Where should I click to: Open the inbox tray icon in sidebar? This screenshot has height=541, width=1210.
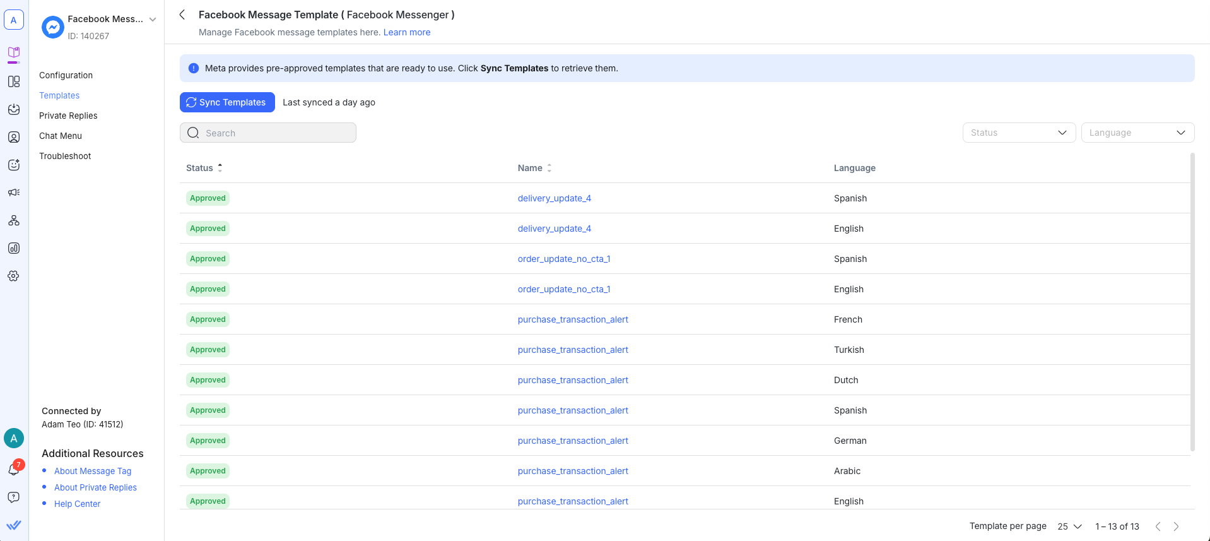[x=14, y=109]
